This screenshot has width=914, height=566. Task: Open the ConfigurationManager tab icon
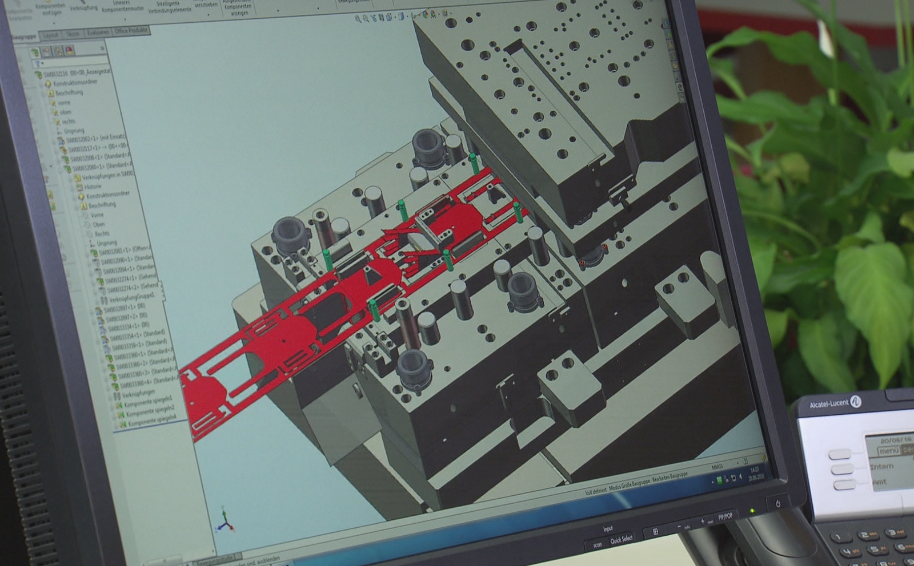58,51
